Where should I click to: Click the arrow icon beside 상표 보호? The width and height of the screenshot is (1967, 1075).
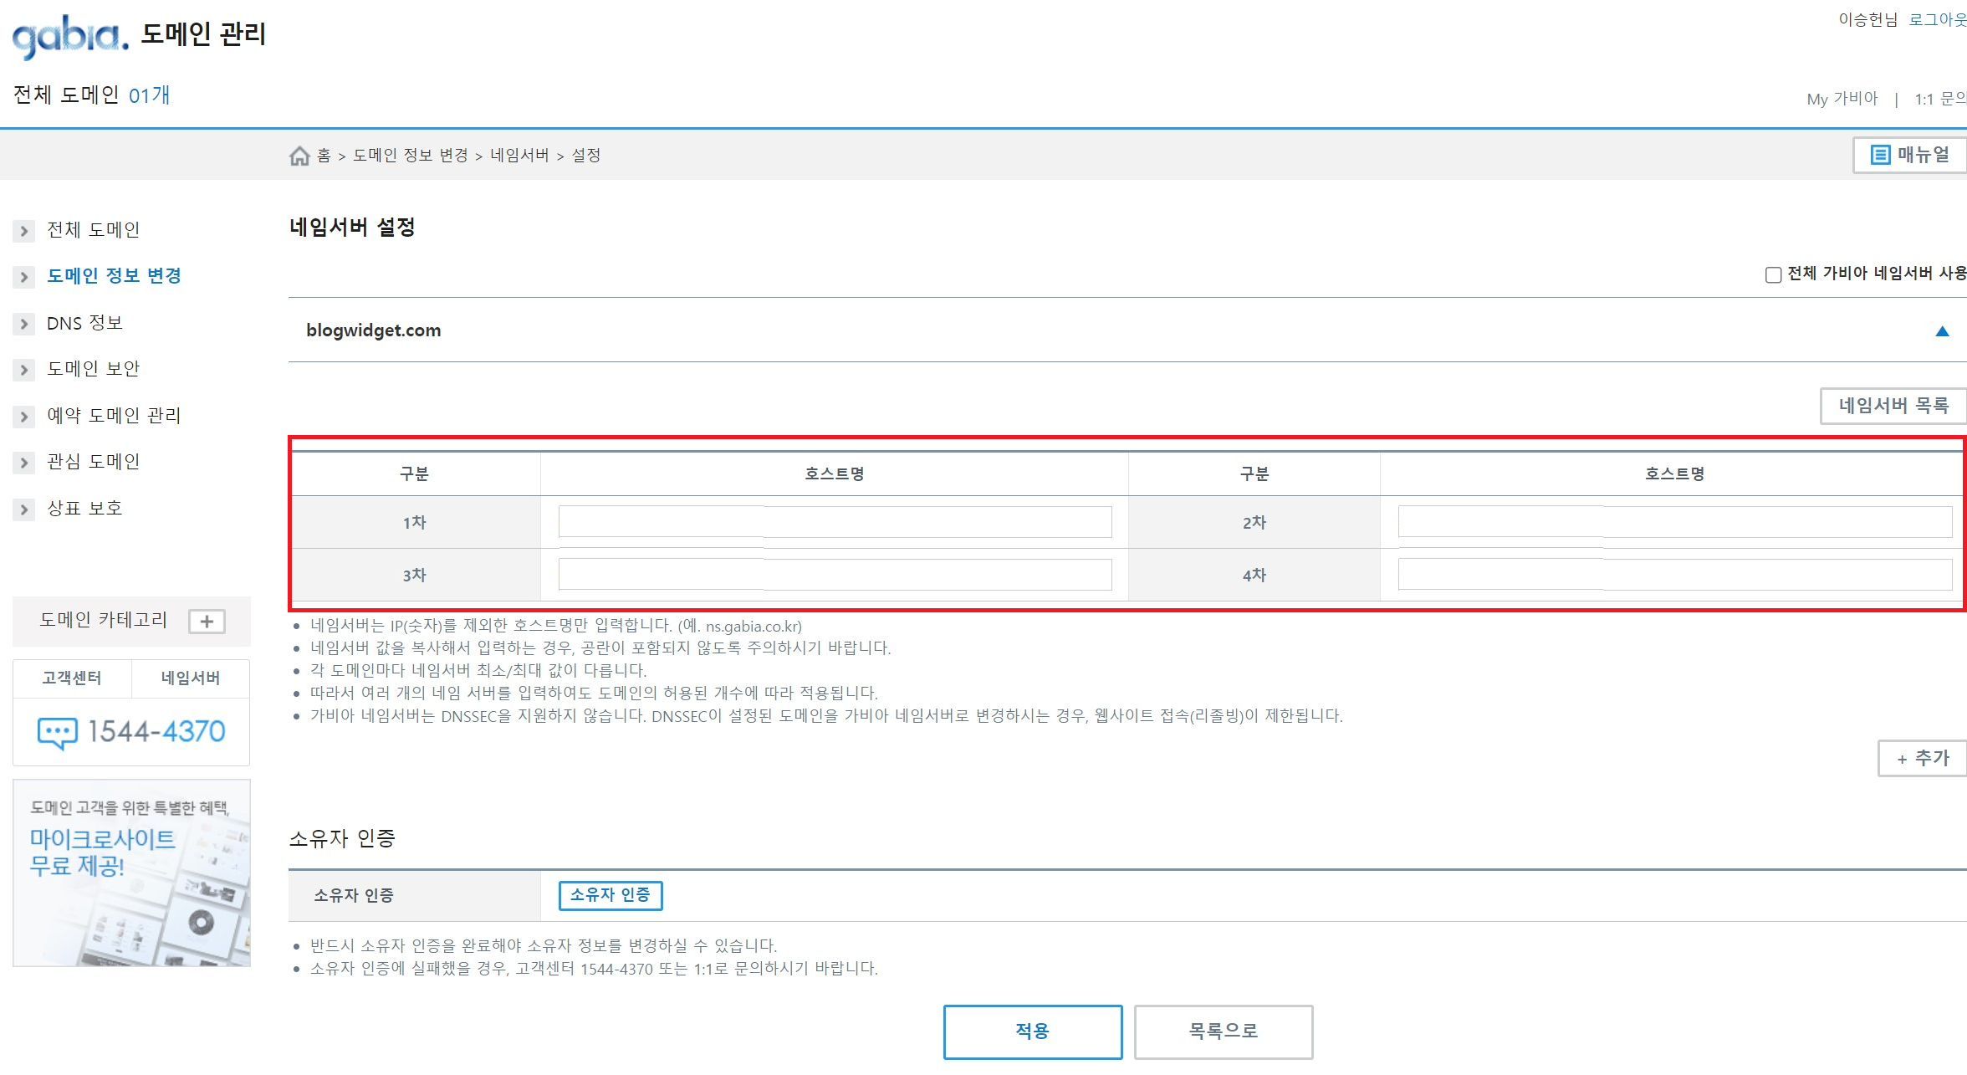point(23,509)
